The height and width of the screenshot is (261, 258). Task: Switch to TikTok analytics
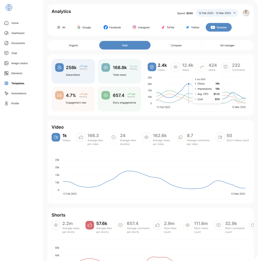pos(168,27)
